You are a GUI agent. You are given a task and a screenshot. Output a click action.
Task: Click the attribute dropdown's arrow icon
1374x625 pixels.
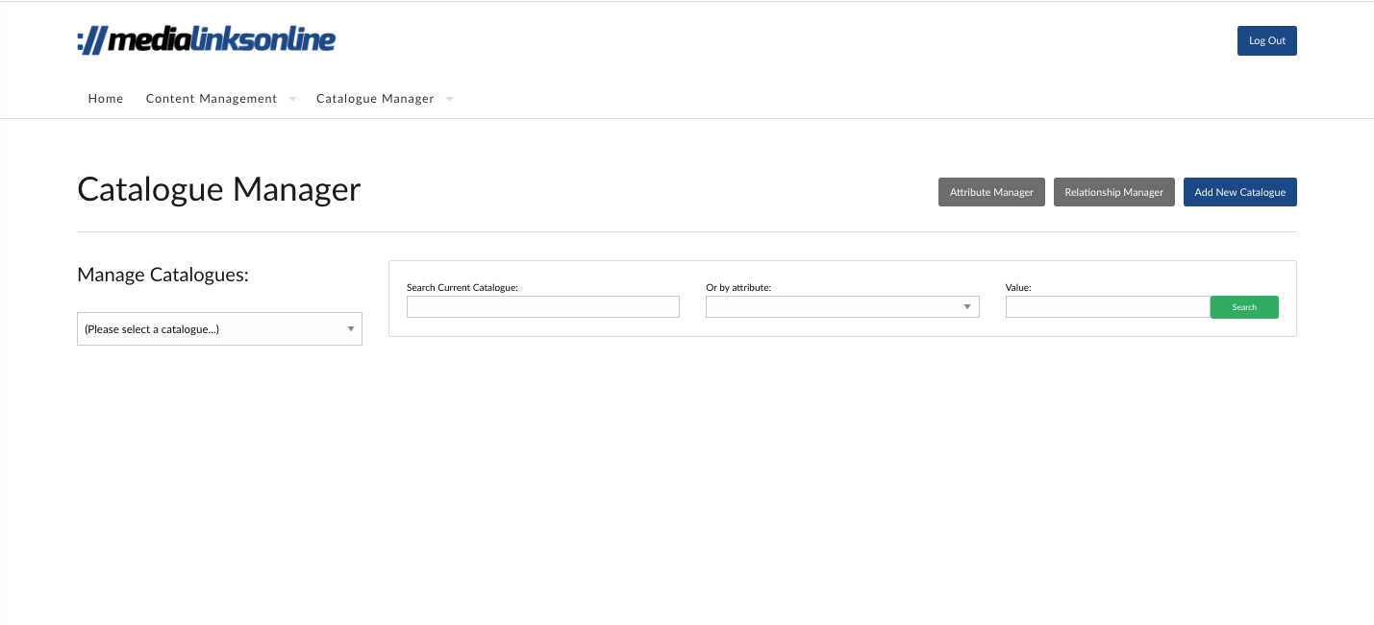pos(966,306)
